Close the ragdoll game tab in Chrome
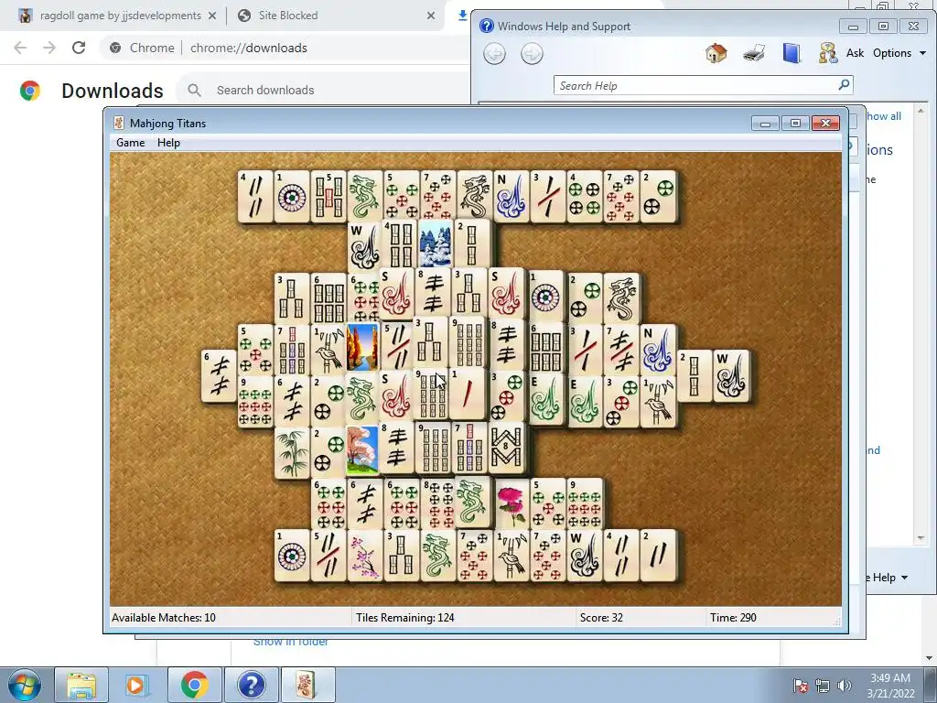Image resolution: width=937 pixels, height=703 pixels. tap(212, 16)
